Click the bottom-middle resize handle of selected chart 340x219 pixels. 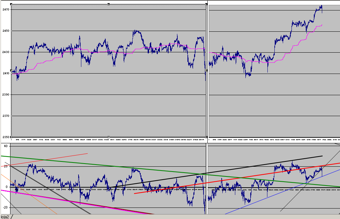[109, 137]
